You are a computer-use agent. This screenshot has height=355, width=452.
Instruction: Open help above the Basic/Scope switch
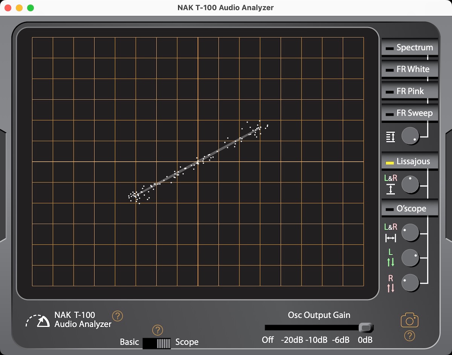tap(157, 330)
